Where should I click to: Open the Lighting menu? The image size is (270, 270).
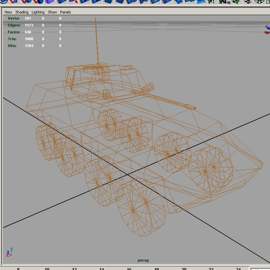tap(38, 12)
